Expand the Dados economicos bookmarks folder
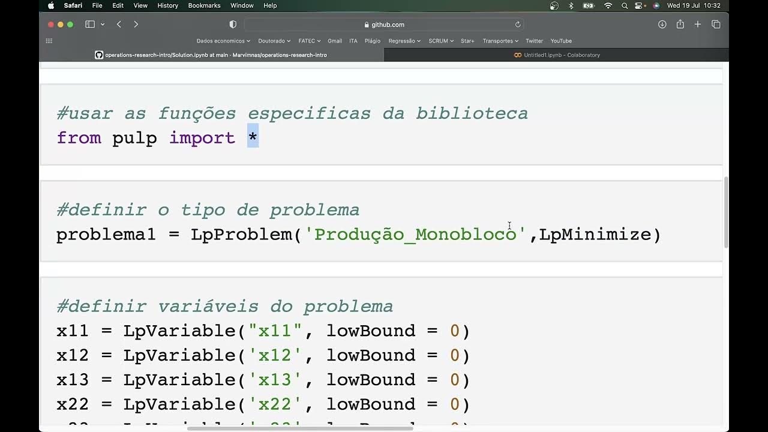The height and width of the screenshot is (432, 768). coord(223,41)
